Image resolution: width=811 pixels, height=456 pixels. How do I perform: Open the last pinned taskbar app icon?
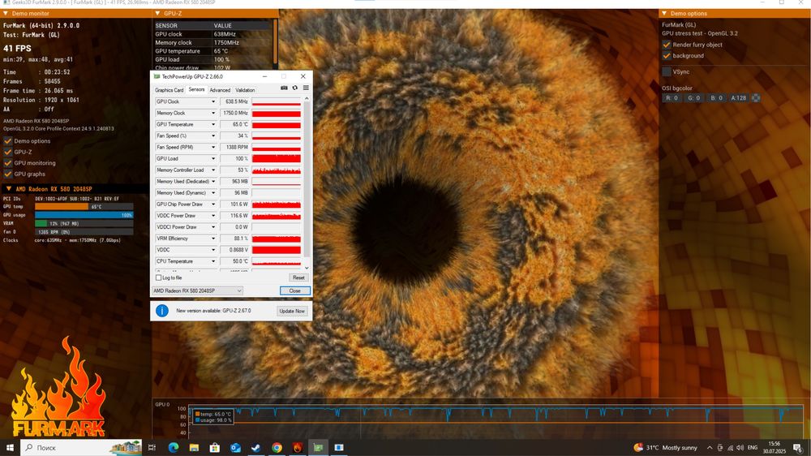339,448
